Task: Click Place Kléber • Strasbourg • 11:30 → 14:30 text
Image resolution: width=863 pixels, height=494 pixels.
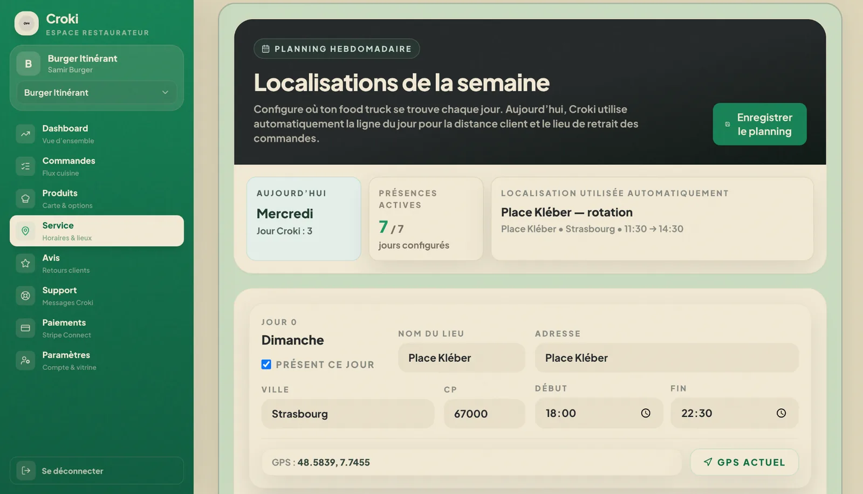Action: point(592,229)
